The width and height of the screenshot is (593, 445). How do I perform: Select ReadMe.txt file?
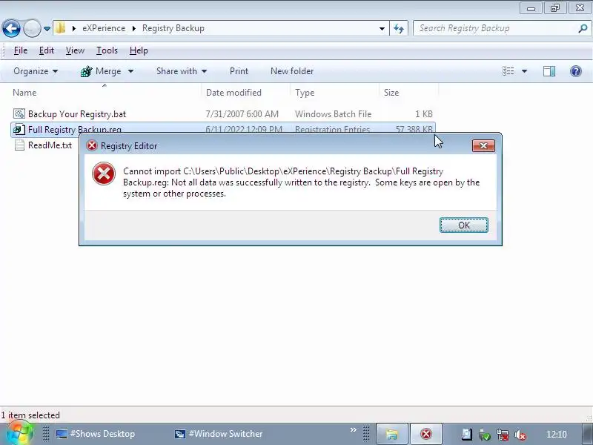50,145
